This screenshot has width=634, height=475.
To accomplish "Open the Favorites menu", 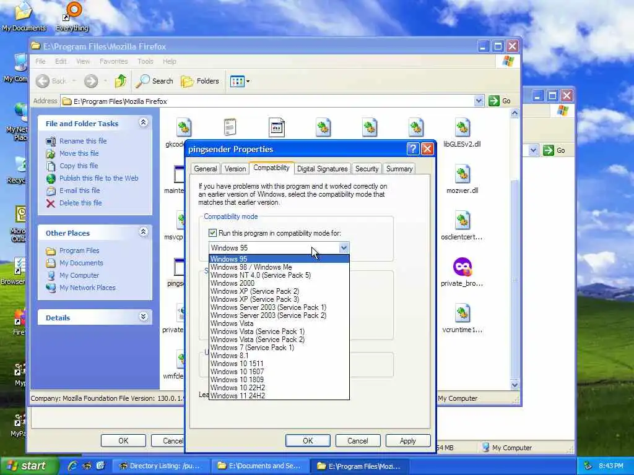I will [x=114, y=61].
